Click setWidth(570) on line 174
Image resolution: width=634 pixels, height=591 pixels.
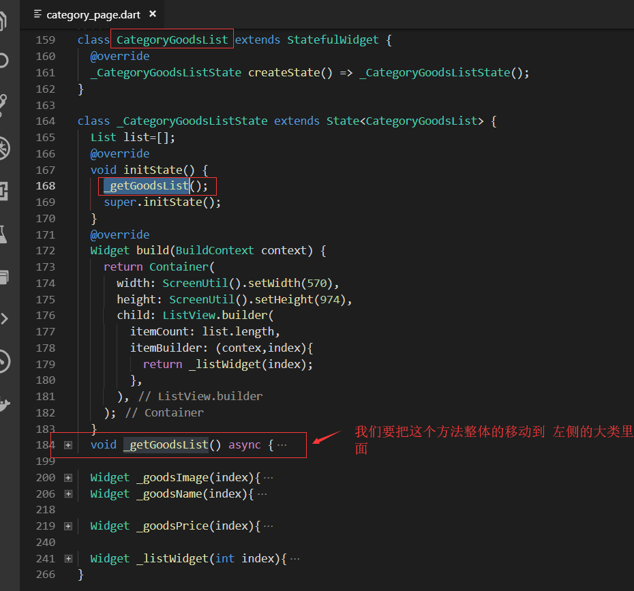(x=290, y=283)
